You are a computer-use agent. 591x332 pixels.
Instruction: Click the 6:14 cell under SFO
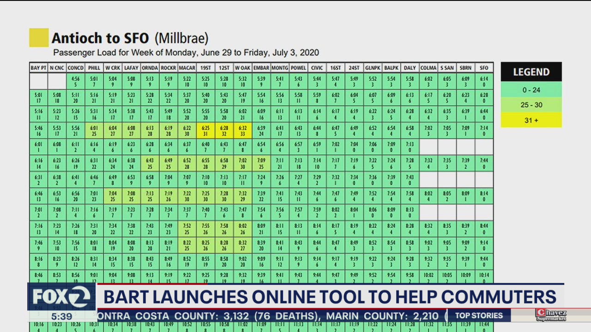point(484,82)
